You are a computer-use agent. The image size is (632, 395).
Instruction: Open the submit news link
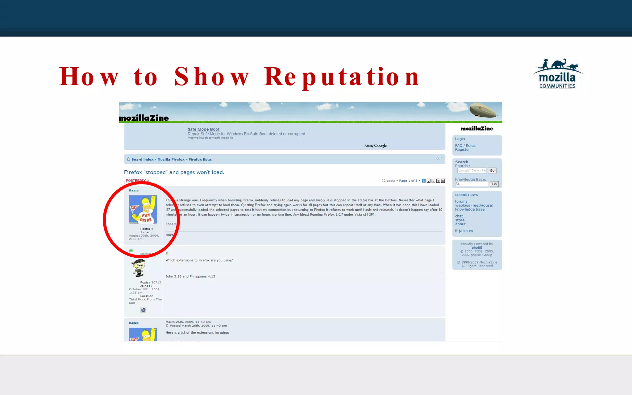click(466, 195)
